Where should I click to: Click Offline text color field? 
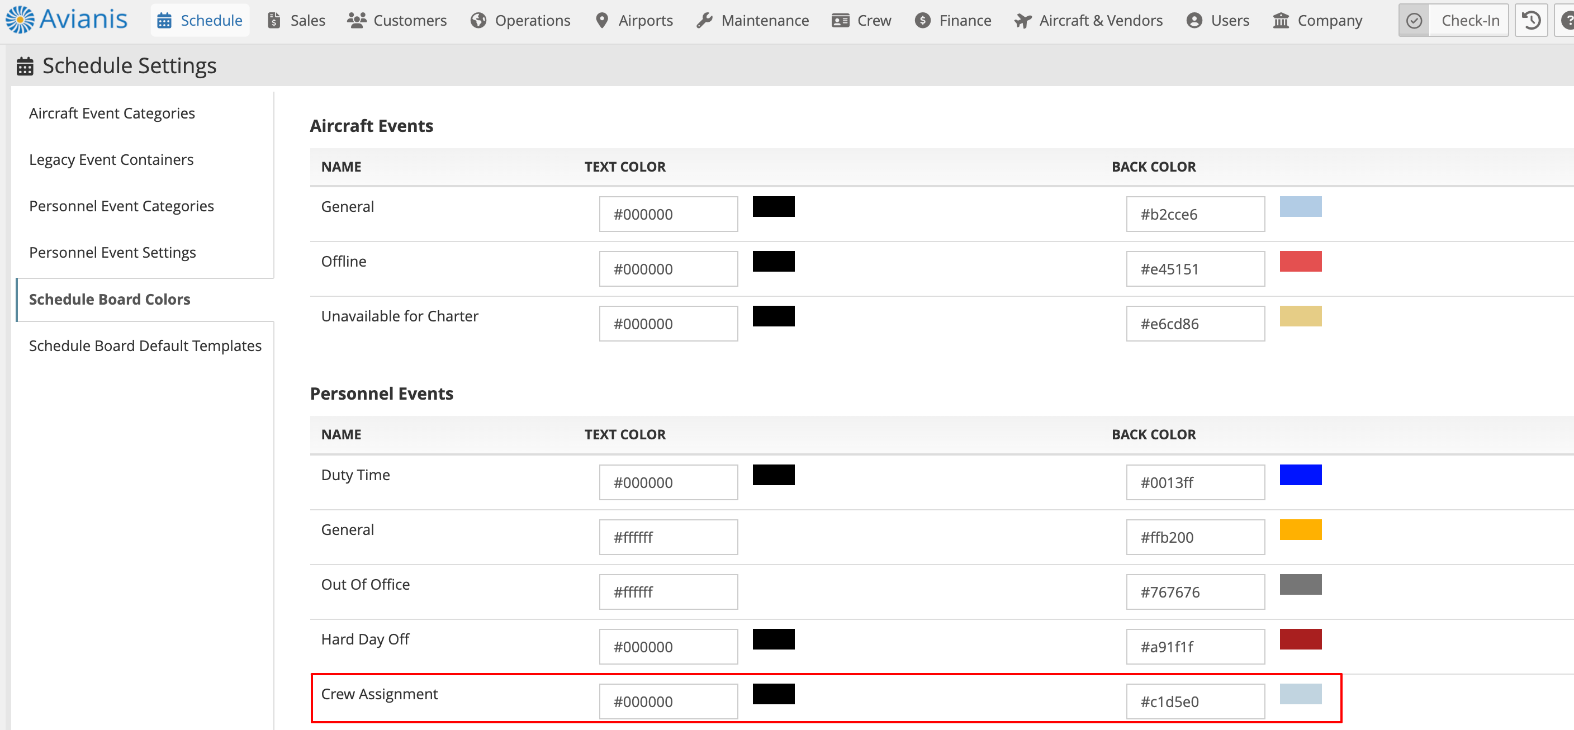click(x=668, y=269)
